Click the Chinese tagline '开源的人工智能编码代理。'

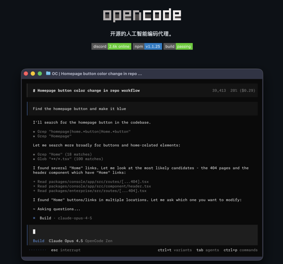[141, 34]
